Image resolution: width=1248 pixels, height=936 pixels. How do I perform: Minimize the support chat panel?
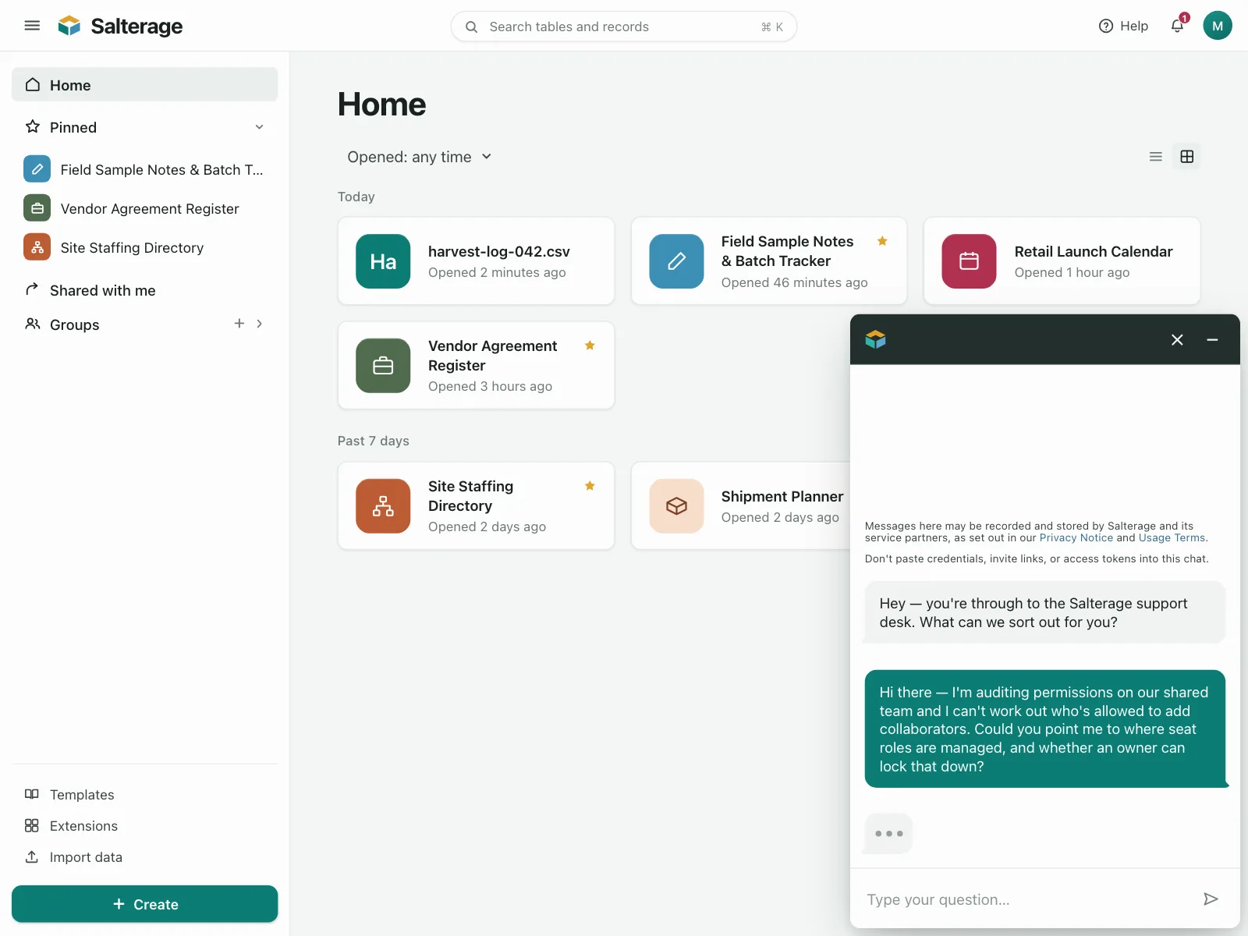tap(1212, 339)
